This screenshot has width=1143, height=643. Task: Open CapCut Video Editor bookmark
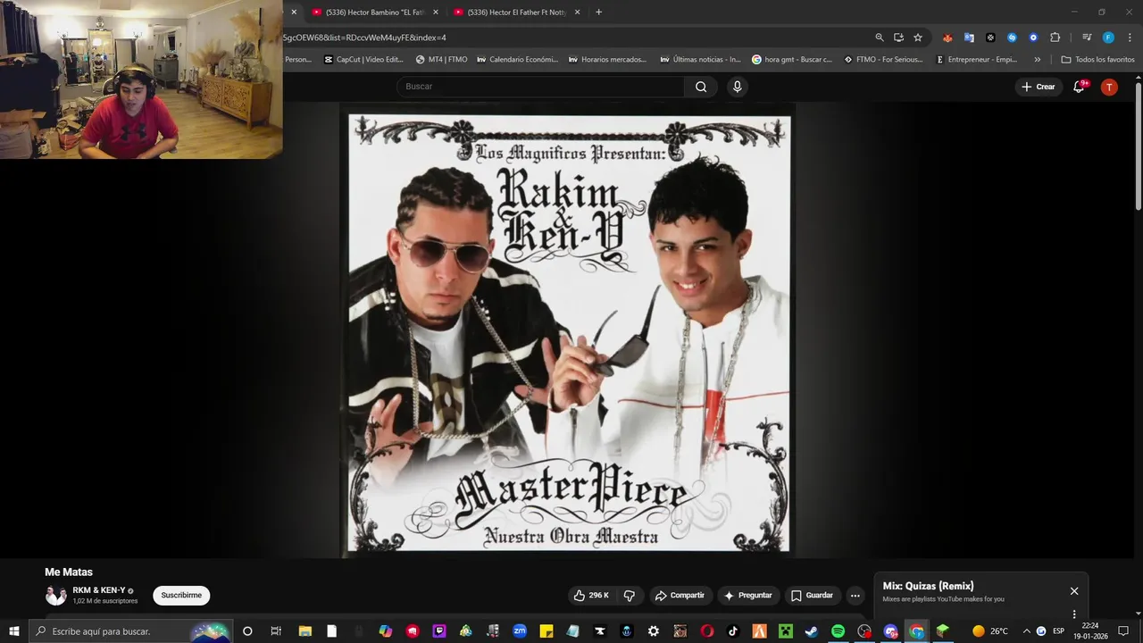click(x=363, y=60)
